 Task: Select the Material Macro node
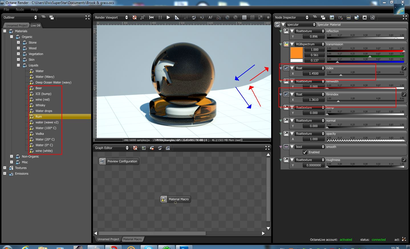click(x=175, y=199)
